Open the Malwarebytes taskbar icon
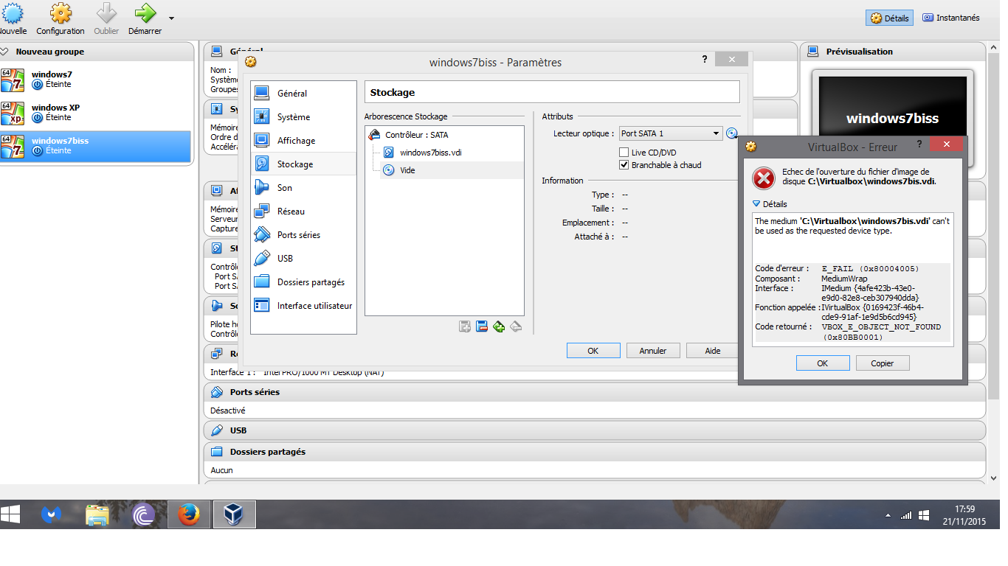Viewport: 1008px width, 566px height. (x=50, y=514)
